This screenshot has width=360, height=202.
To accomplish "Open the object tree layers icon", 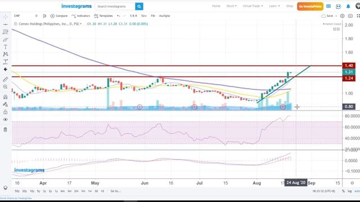I will click(x=6, y=188).
